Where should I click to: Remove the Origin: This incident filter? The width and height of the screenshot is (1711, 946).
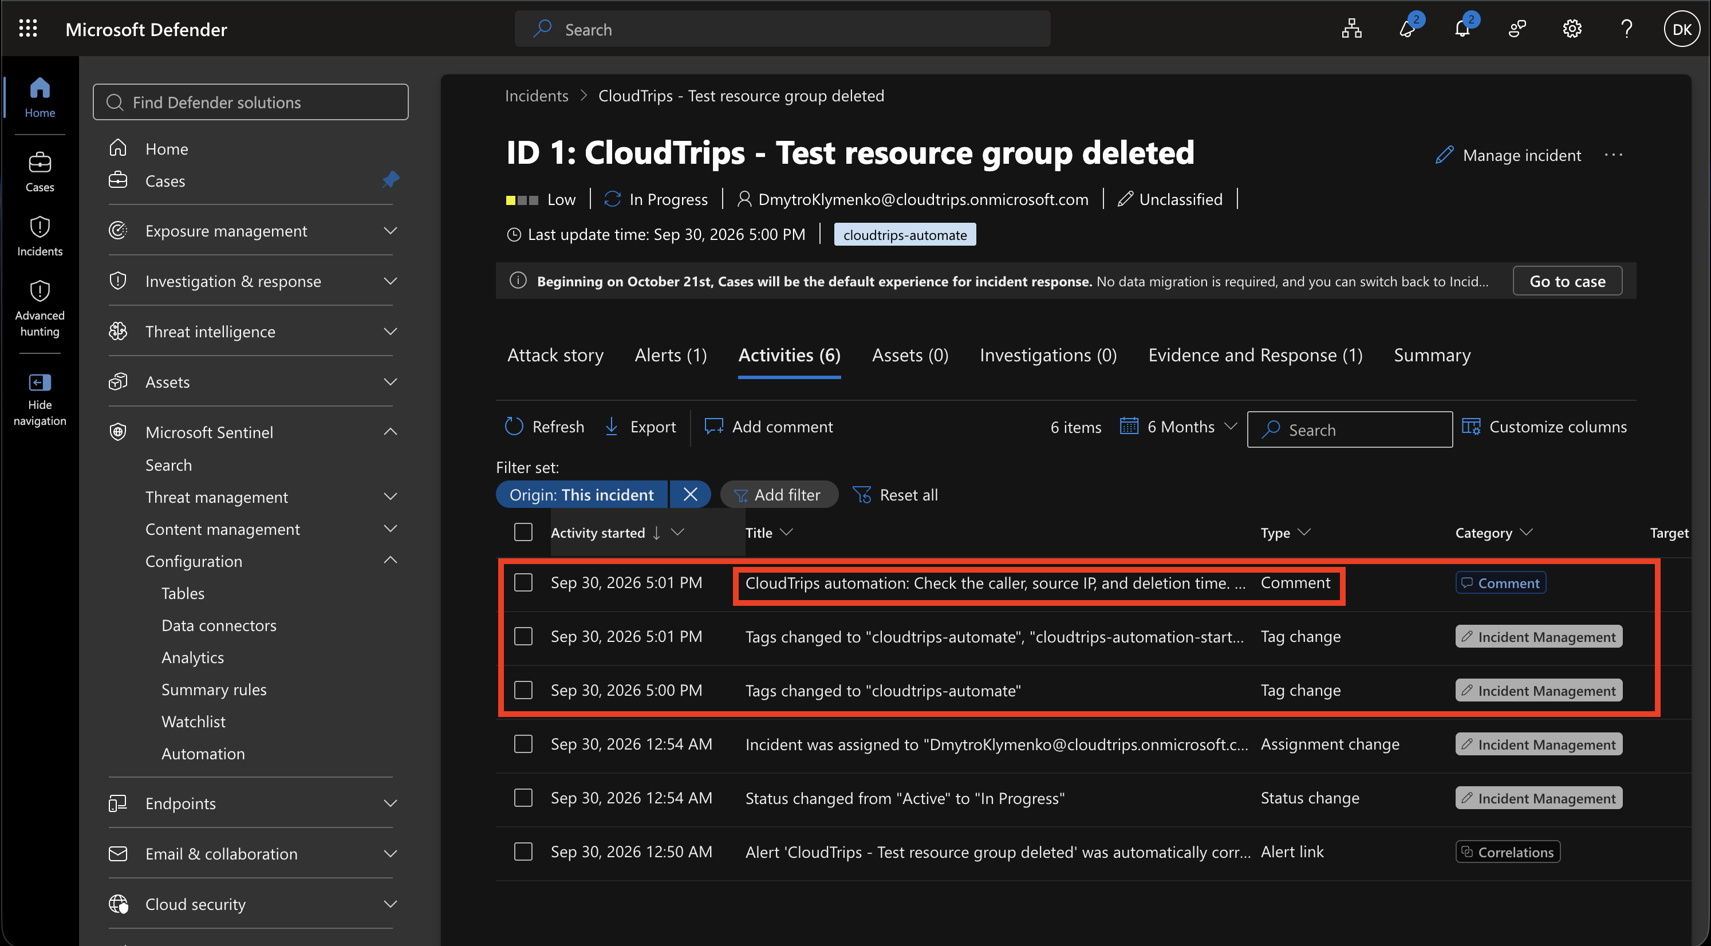click(690, 494)
